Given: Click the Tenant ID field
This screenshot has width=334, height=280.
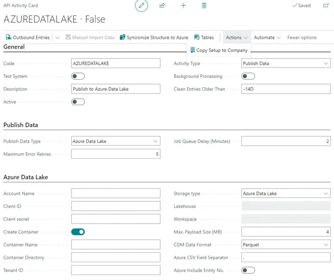Looking at the screenshot, I should (x=115, y=270).
